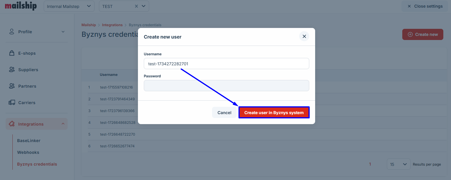Image resolution: width=451 pixels, height=180 pixels.
Task: Open the BaseLinker integration page
Action: point(29,141)
